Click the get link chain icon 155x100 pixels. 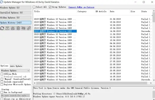pos(29,28)
